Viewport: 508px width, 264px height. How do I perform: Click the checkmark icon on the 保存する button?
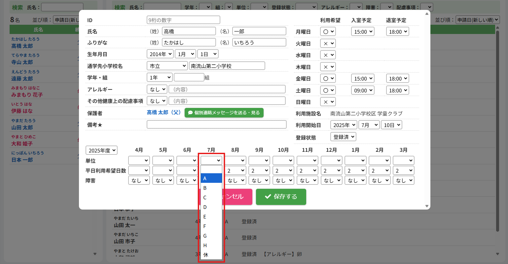268,197
